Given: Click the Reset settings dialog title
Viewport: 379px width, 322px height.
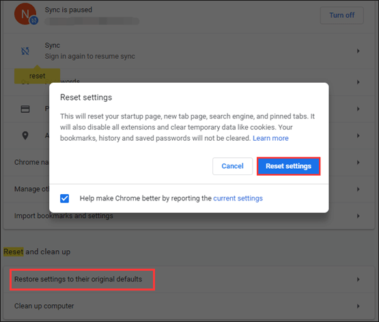Looking at the screenshot, I should pyautogui.click(x=86, y=98).
